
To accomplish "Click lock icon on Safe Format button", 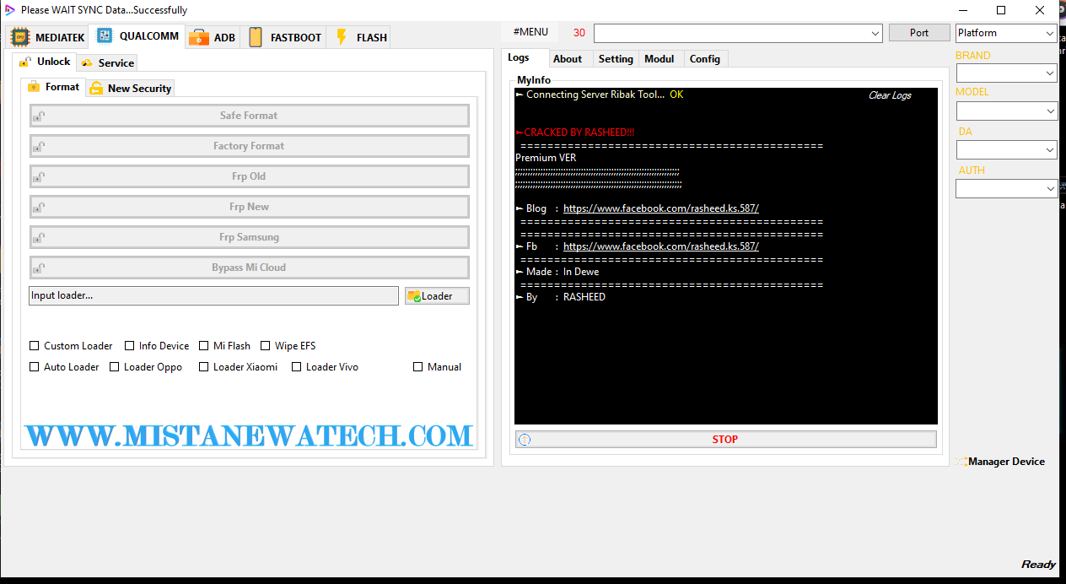I will coord(39,116).
